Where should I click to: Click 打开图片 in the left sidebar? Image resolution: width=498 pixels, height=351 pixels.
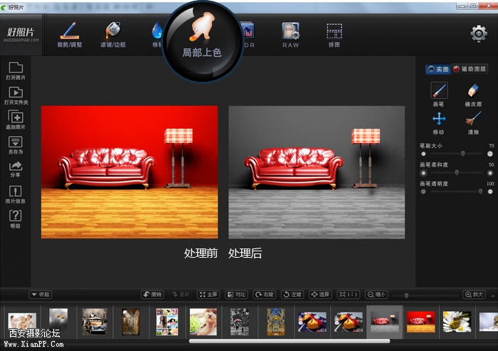pos(15,72)
